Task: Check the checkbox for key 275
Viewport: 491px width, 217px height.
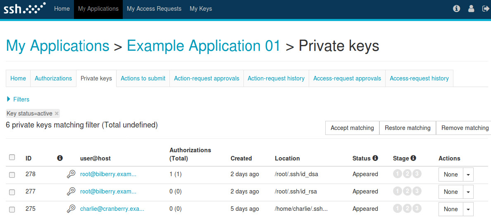Action: click(x=12, y=210)
